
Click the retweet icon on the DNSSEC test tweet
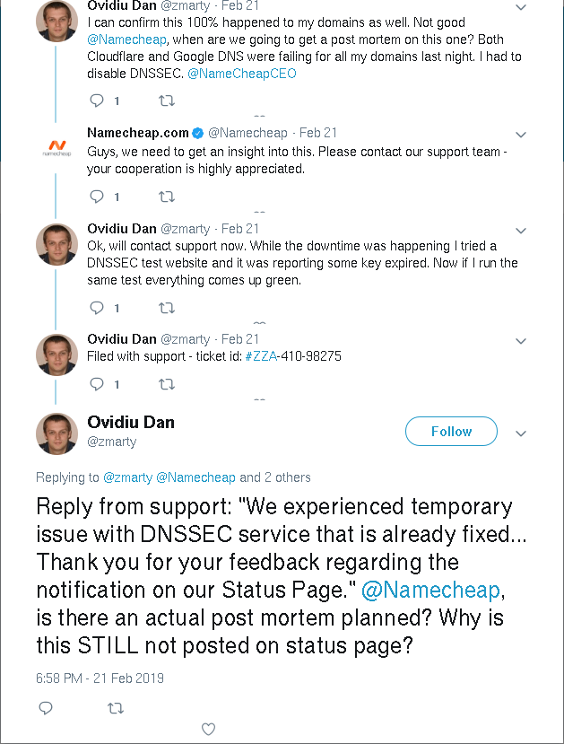pos(166,306)
